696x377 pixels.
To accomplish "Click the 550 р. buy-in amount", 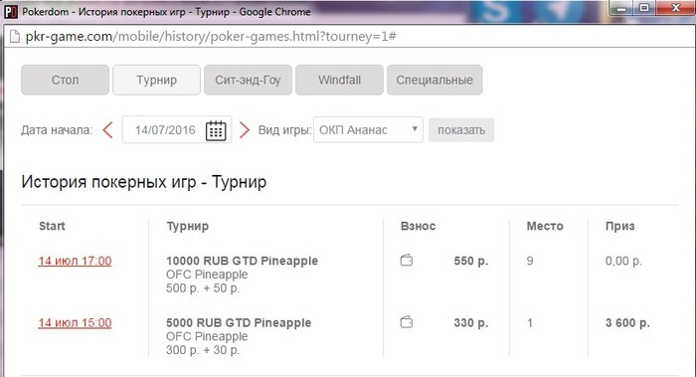I will 471,261.
